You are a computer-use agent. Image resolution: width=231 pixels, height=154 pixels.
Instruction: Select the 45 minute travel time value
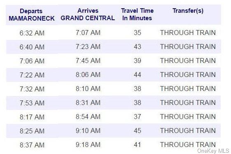coord(138,131)
